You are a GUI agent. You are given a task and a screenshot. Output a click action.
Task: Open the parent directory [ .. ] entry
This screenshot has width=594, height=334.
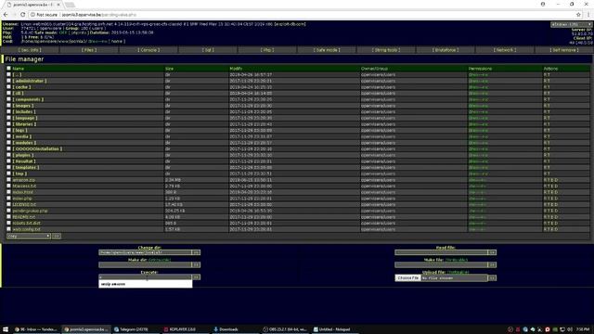coord(17,74)
